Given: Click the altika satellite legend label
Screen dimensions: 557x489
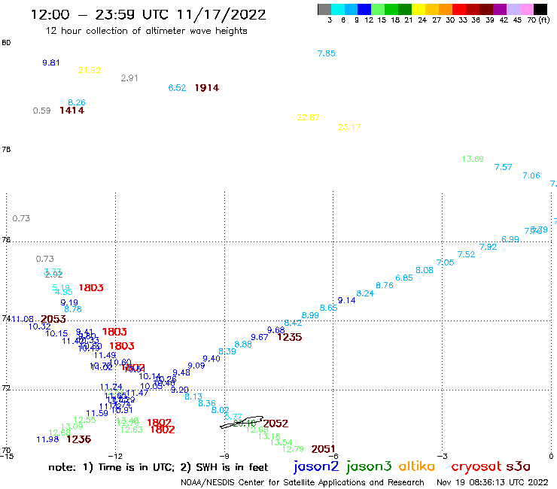Looking at the screenshot, I should (417, 466).
